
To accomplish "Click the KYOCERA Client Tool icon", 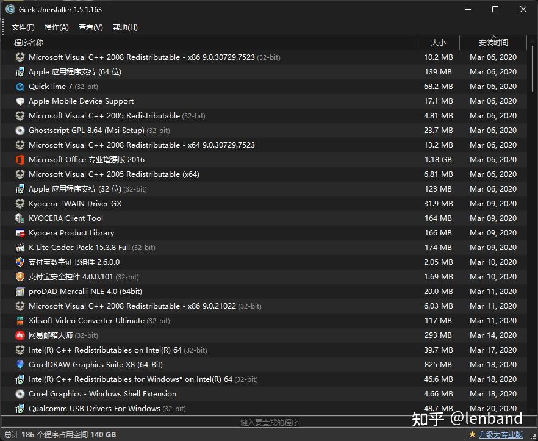I will [x=20, y=218].
